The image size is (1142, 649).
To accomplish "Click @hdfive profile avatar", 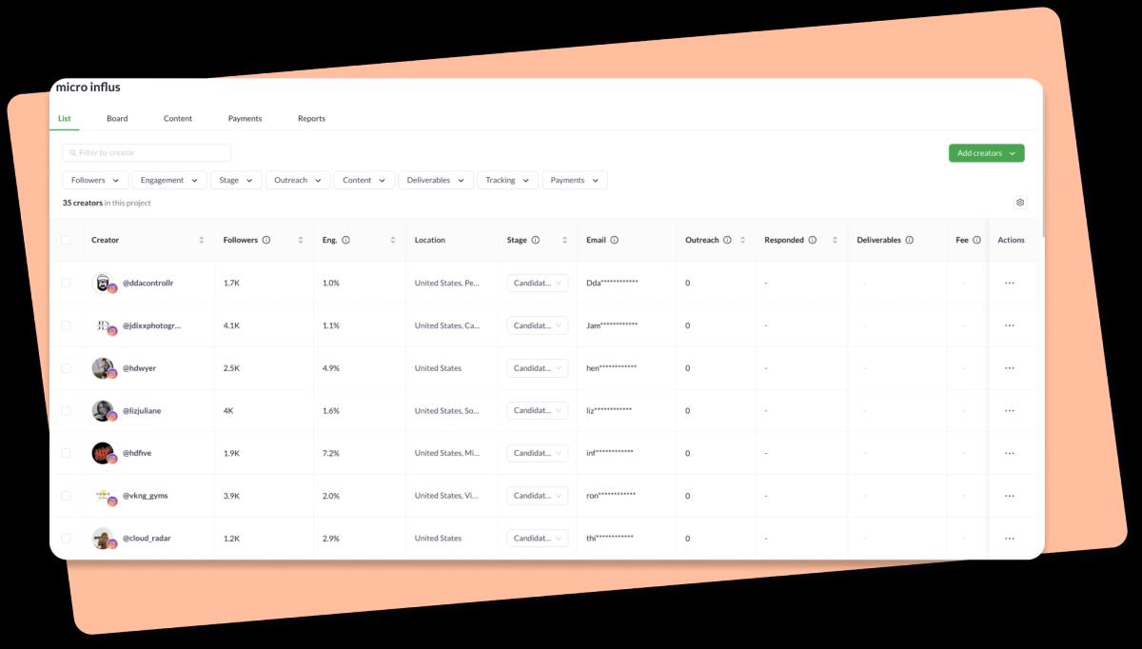I will [x=103, y=453].
